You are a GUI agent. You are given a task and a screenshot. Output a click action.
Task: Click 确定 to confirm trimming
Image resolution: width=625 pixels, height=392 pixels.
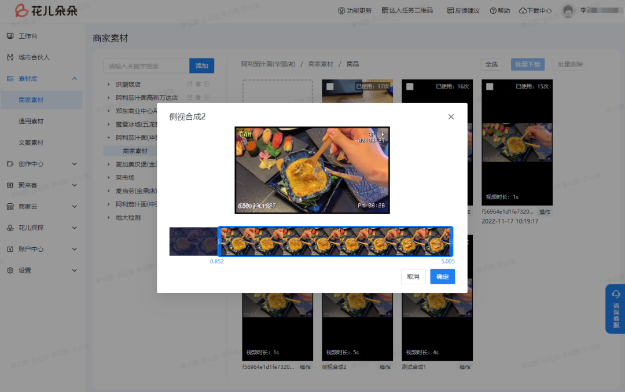[443, 276]
